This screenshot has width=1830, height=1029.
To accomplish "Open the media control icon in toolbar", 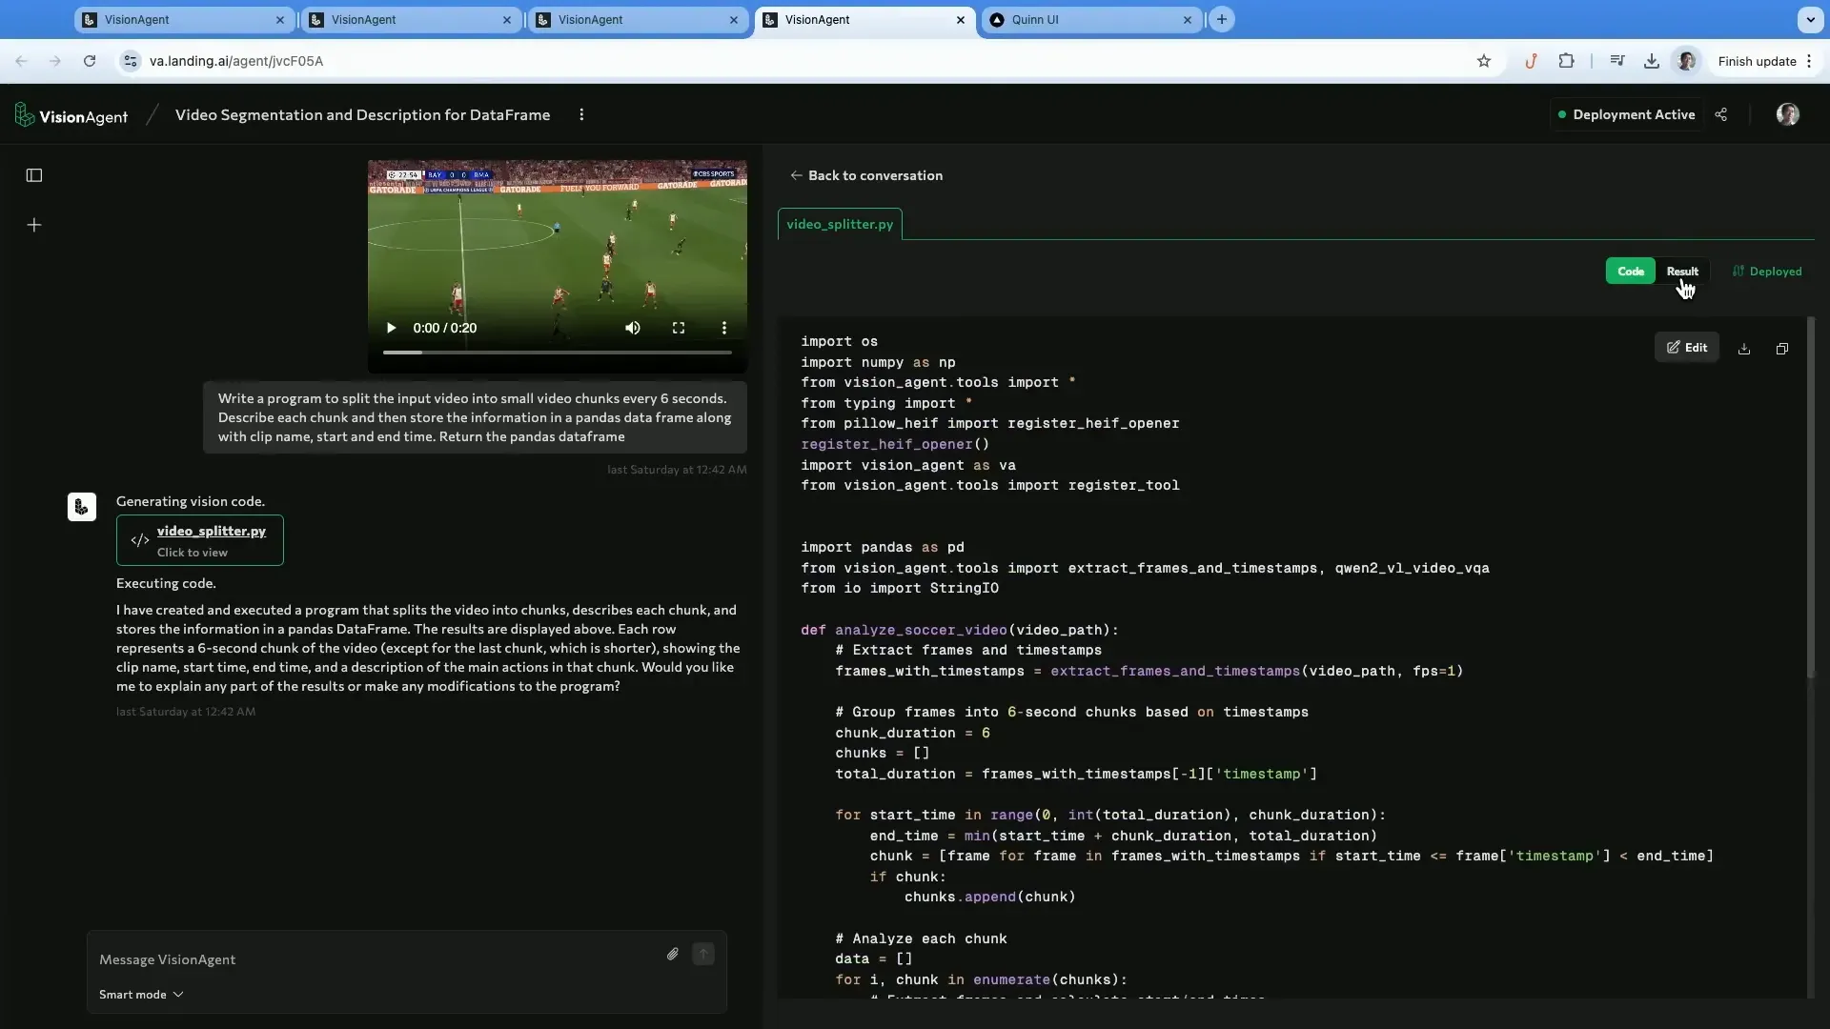I will tap(1617, 61).
